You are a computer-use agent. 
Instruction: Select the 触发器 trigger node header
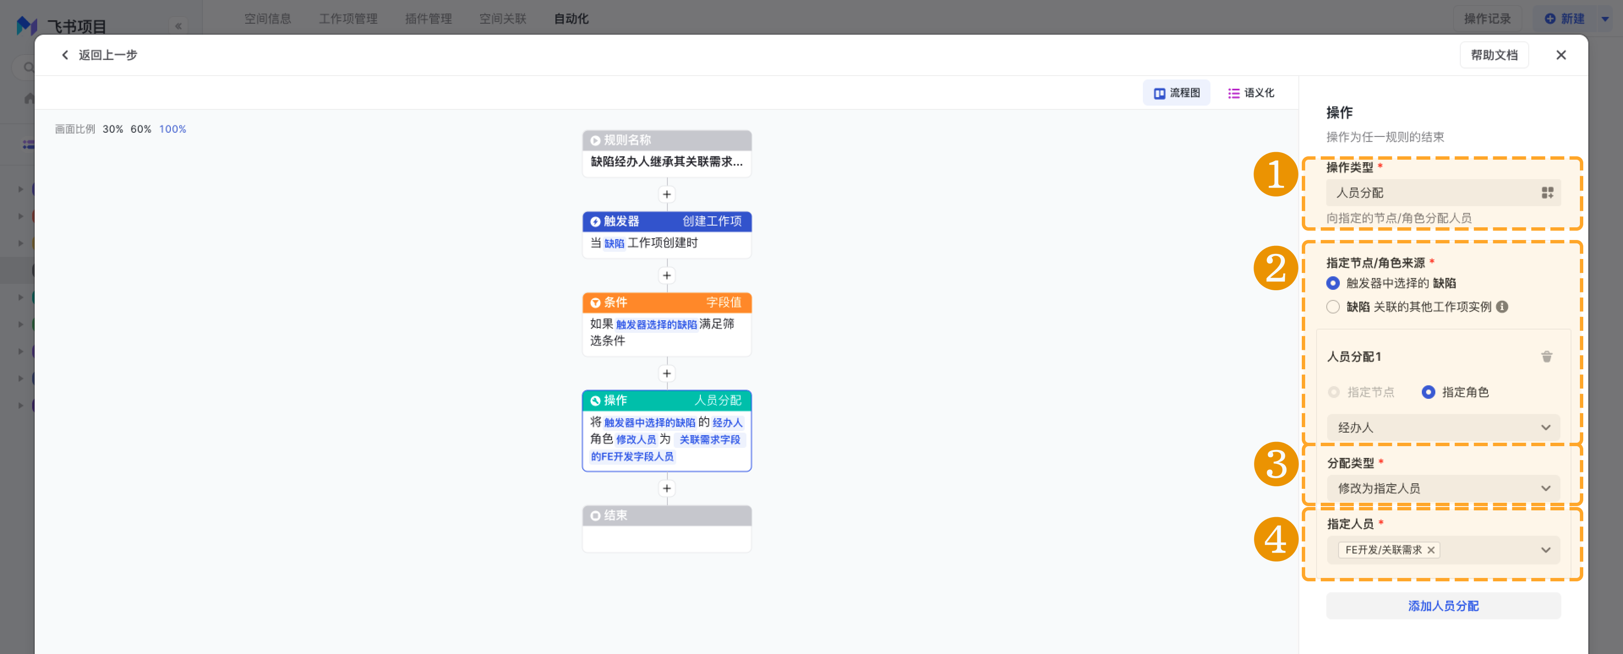click(667, 221)
